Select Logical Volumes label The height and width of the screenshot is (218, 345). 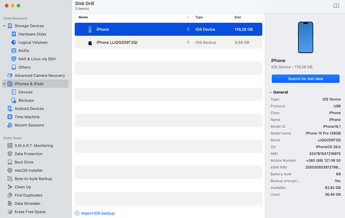33,42
